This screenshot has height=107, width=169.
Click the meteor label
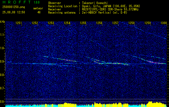(38, 8)
